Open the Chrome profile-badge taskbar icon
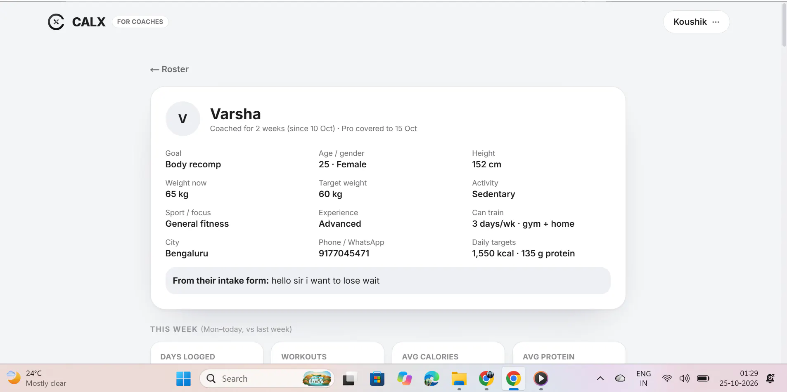 486,378
